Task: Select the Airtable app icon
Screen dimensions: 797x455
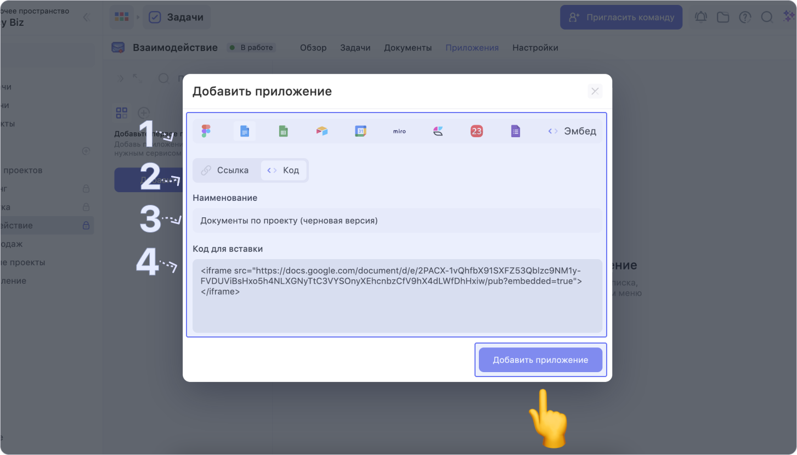Action: coord(322,131)
